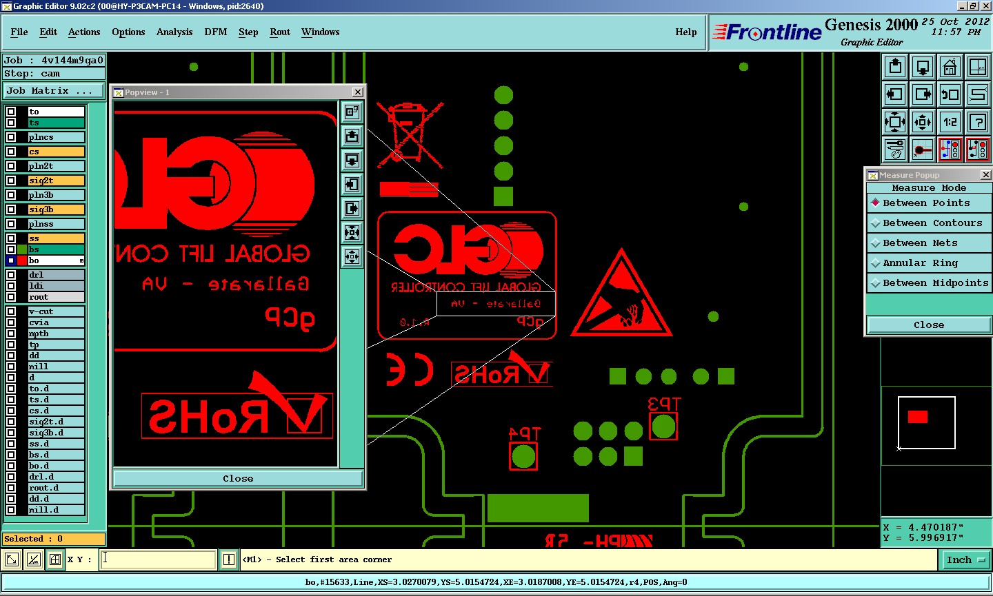Zoom in inside the Popview window
Viewport: 993px width, 596px height.
[352, 232]
